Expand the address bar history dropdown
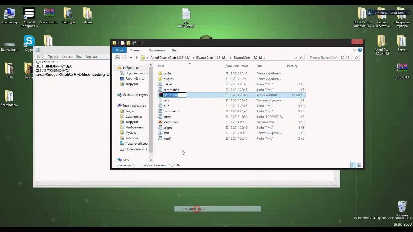Viewport: 413px width, 232px height. [x=296, y=58]
